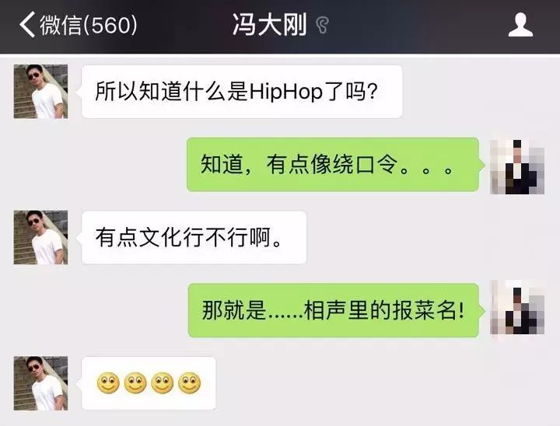Tap the second smiley emoji in last message
The width and height of the screenshot is (560, 426).
135,383
